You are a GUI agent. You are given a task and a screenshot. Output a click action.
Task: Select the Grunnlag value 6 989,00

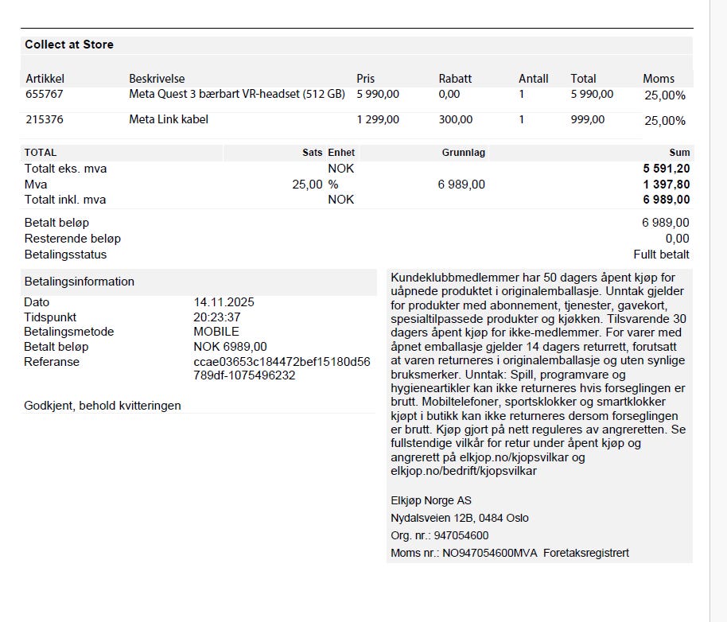coord(461,185)
